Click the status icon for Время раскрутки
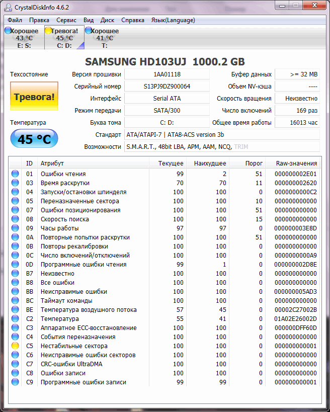The width and height of the screenshot is (330, 412). 15,183
